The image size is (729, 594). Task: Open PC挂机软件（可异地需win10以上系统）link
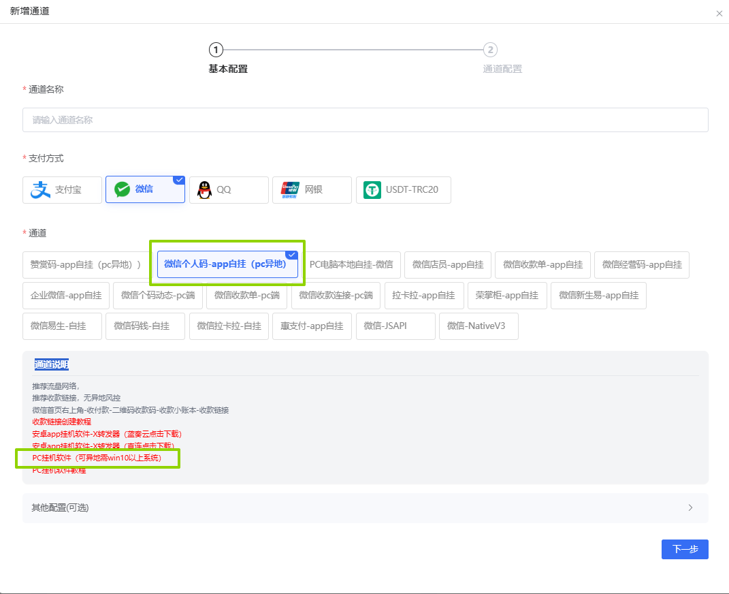(x=97, y=458)
